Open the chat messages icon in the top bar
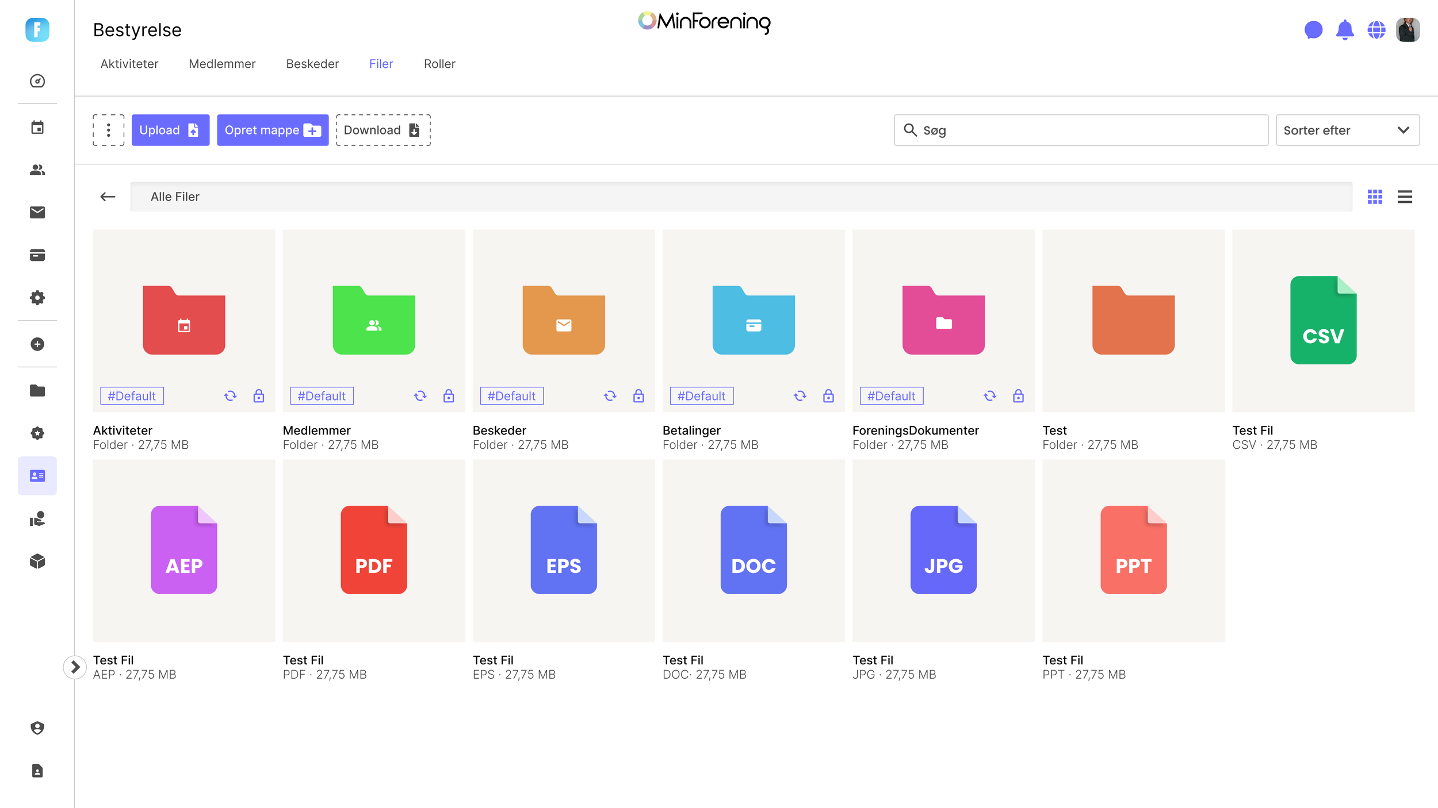The height and width of the screenshot is (808, 1438). [x=1315, y=30]
